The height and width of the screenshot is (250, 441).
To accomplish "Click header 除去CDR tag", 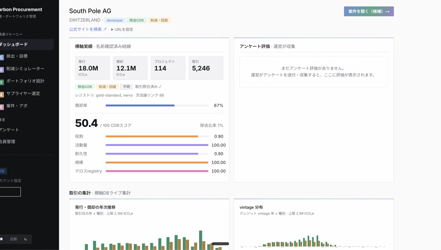I will [x=136, y=20].
